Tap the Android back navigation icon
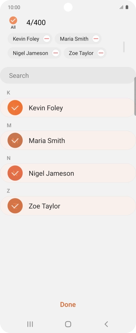 pyautogui.click(x=106, y=324)
